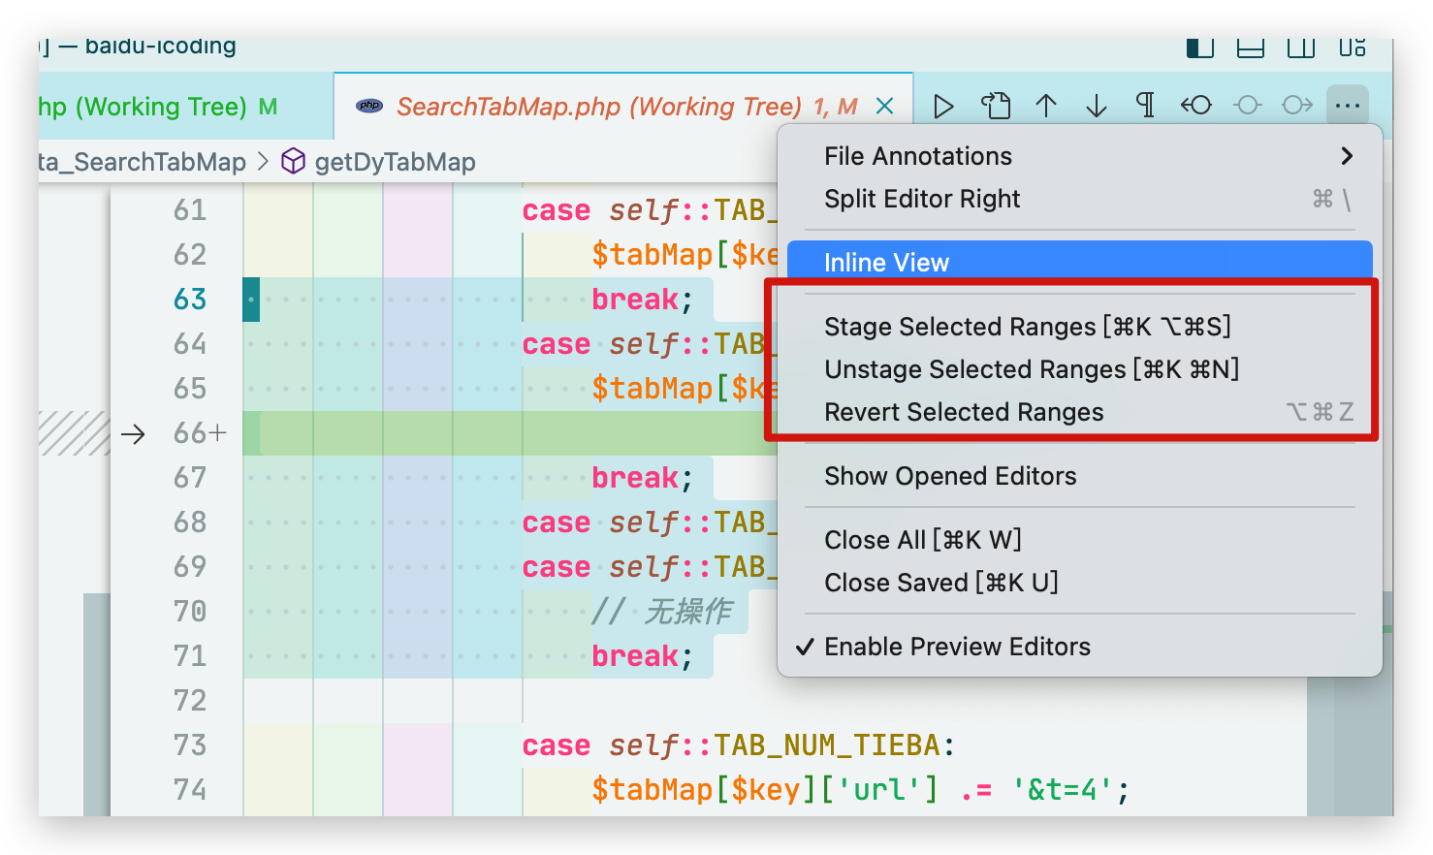Click the More Actions ellipsis button
This screenshot has height=855, width=1433.
[x=1348, y=106]
